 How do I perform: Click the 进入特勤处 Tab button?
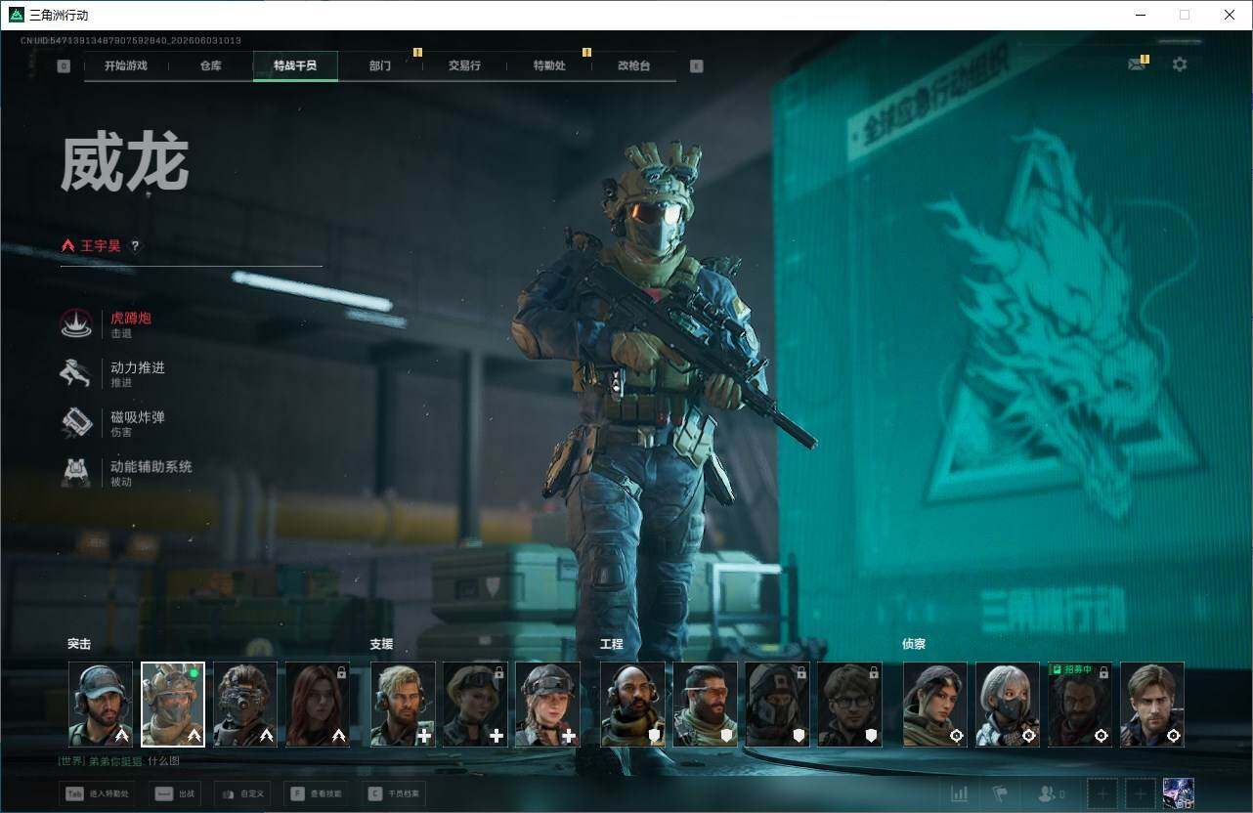click(97, 794)
